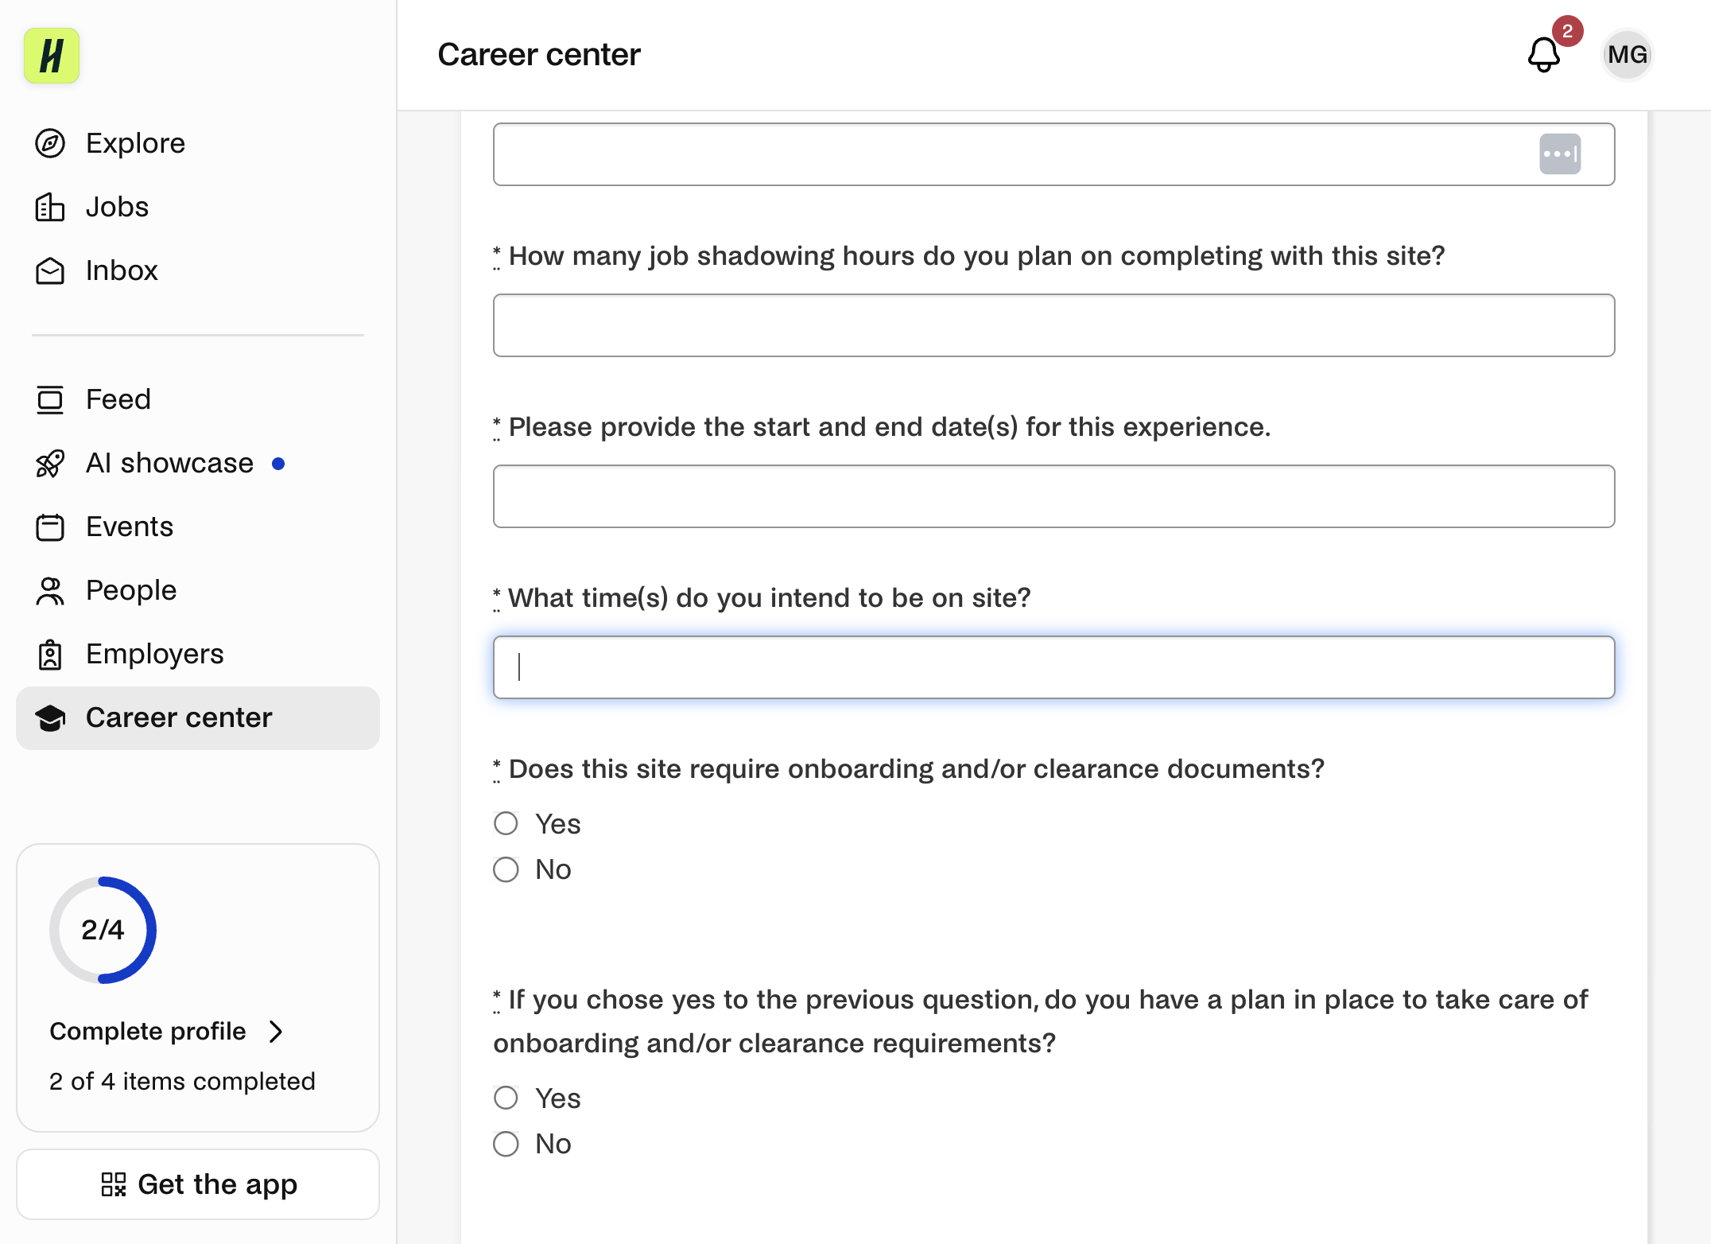Click the Employers badge icon
This screenshot has width=1711, height=1244.
50,654
